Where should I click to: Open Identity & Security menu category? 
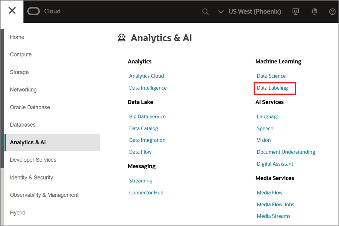coord(32,177)
